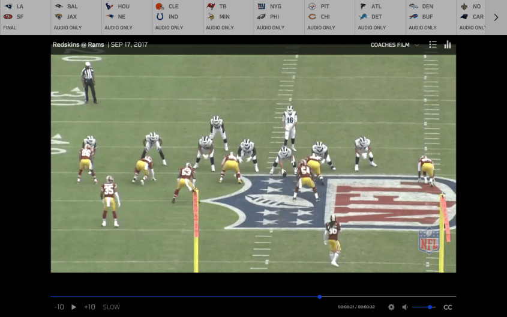This screenshot has height=317, width=507.
Task: Skip forward 10 seconds
Action: pos(89,307)
